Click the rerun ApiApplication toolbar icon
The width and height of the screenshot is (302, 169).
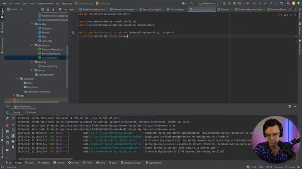coord(224,3)
